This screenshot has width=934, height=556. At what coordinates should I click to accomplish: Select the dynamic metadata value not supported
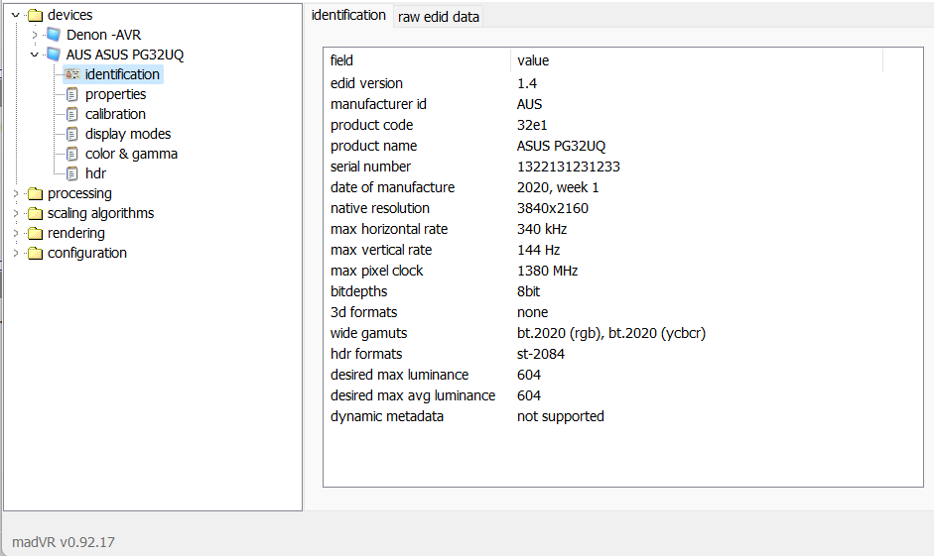pos(561,416)
